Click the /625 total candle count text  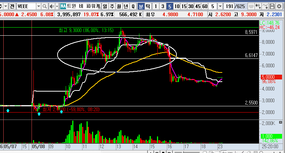click(240, 7)
